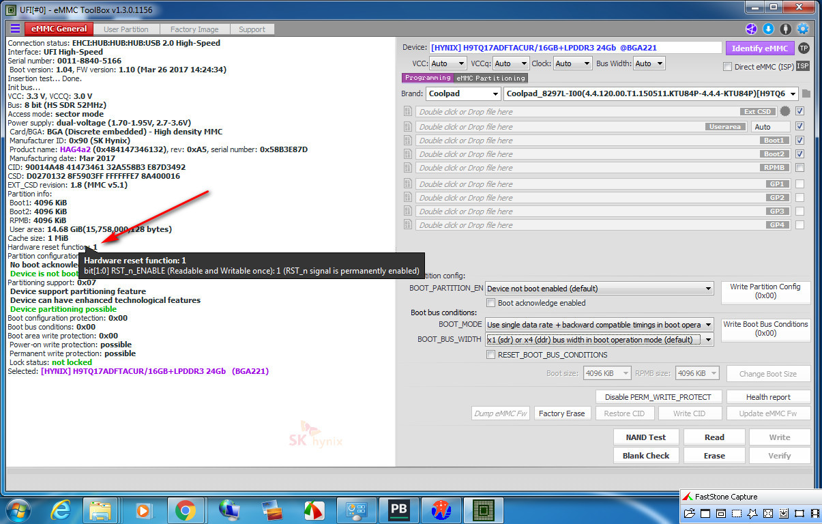Click the chip gear icon in Ext CSD row
Screen dimensions: 822x524
(x=785, y=111)
